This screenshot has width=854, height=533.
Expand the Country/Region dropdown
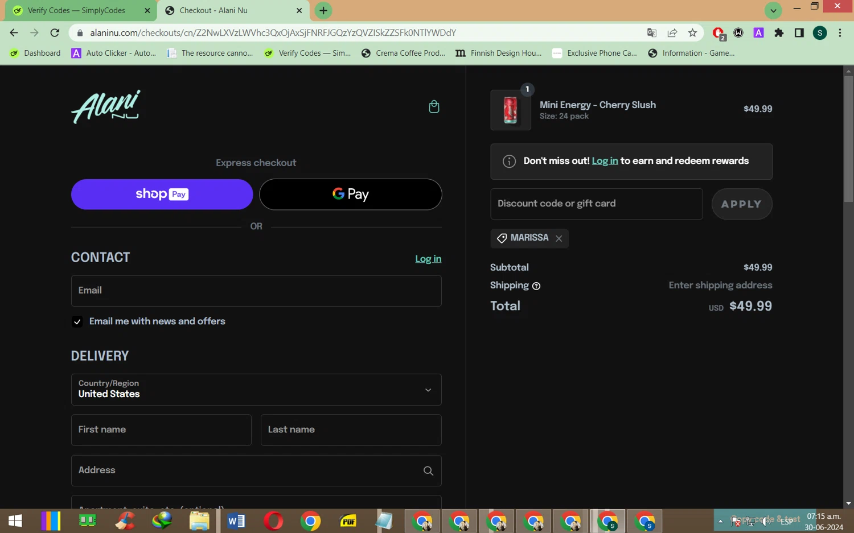pyautogui.click(x=256, y=390)
